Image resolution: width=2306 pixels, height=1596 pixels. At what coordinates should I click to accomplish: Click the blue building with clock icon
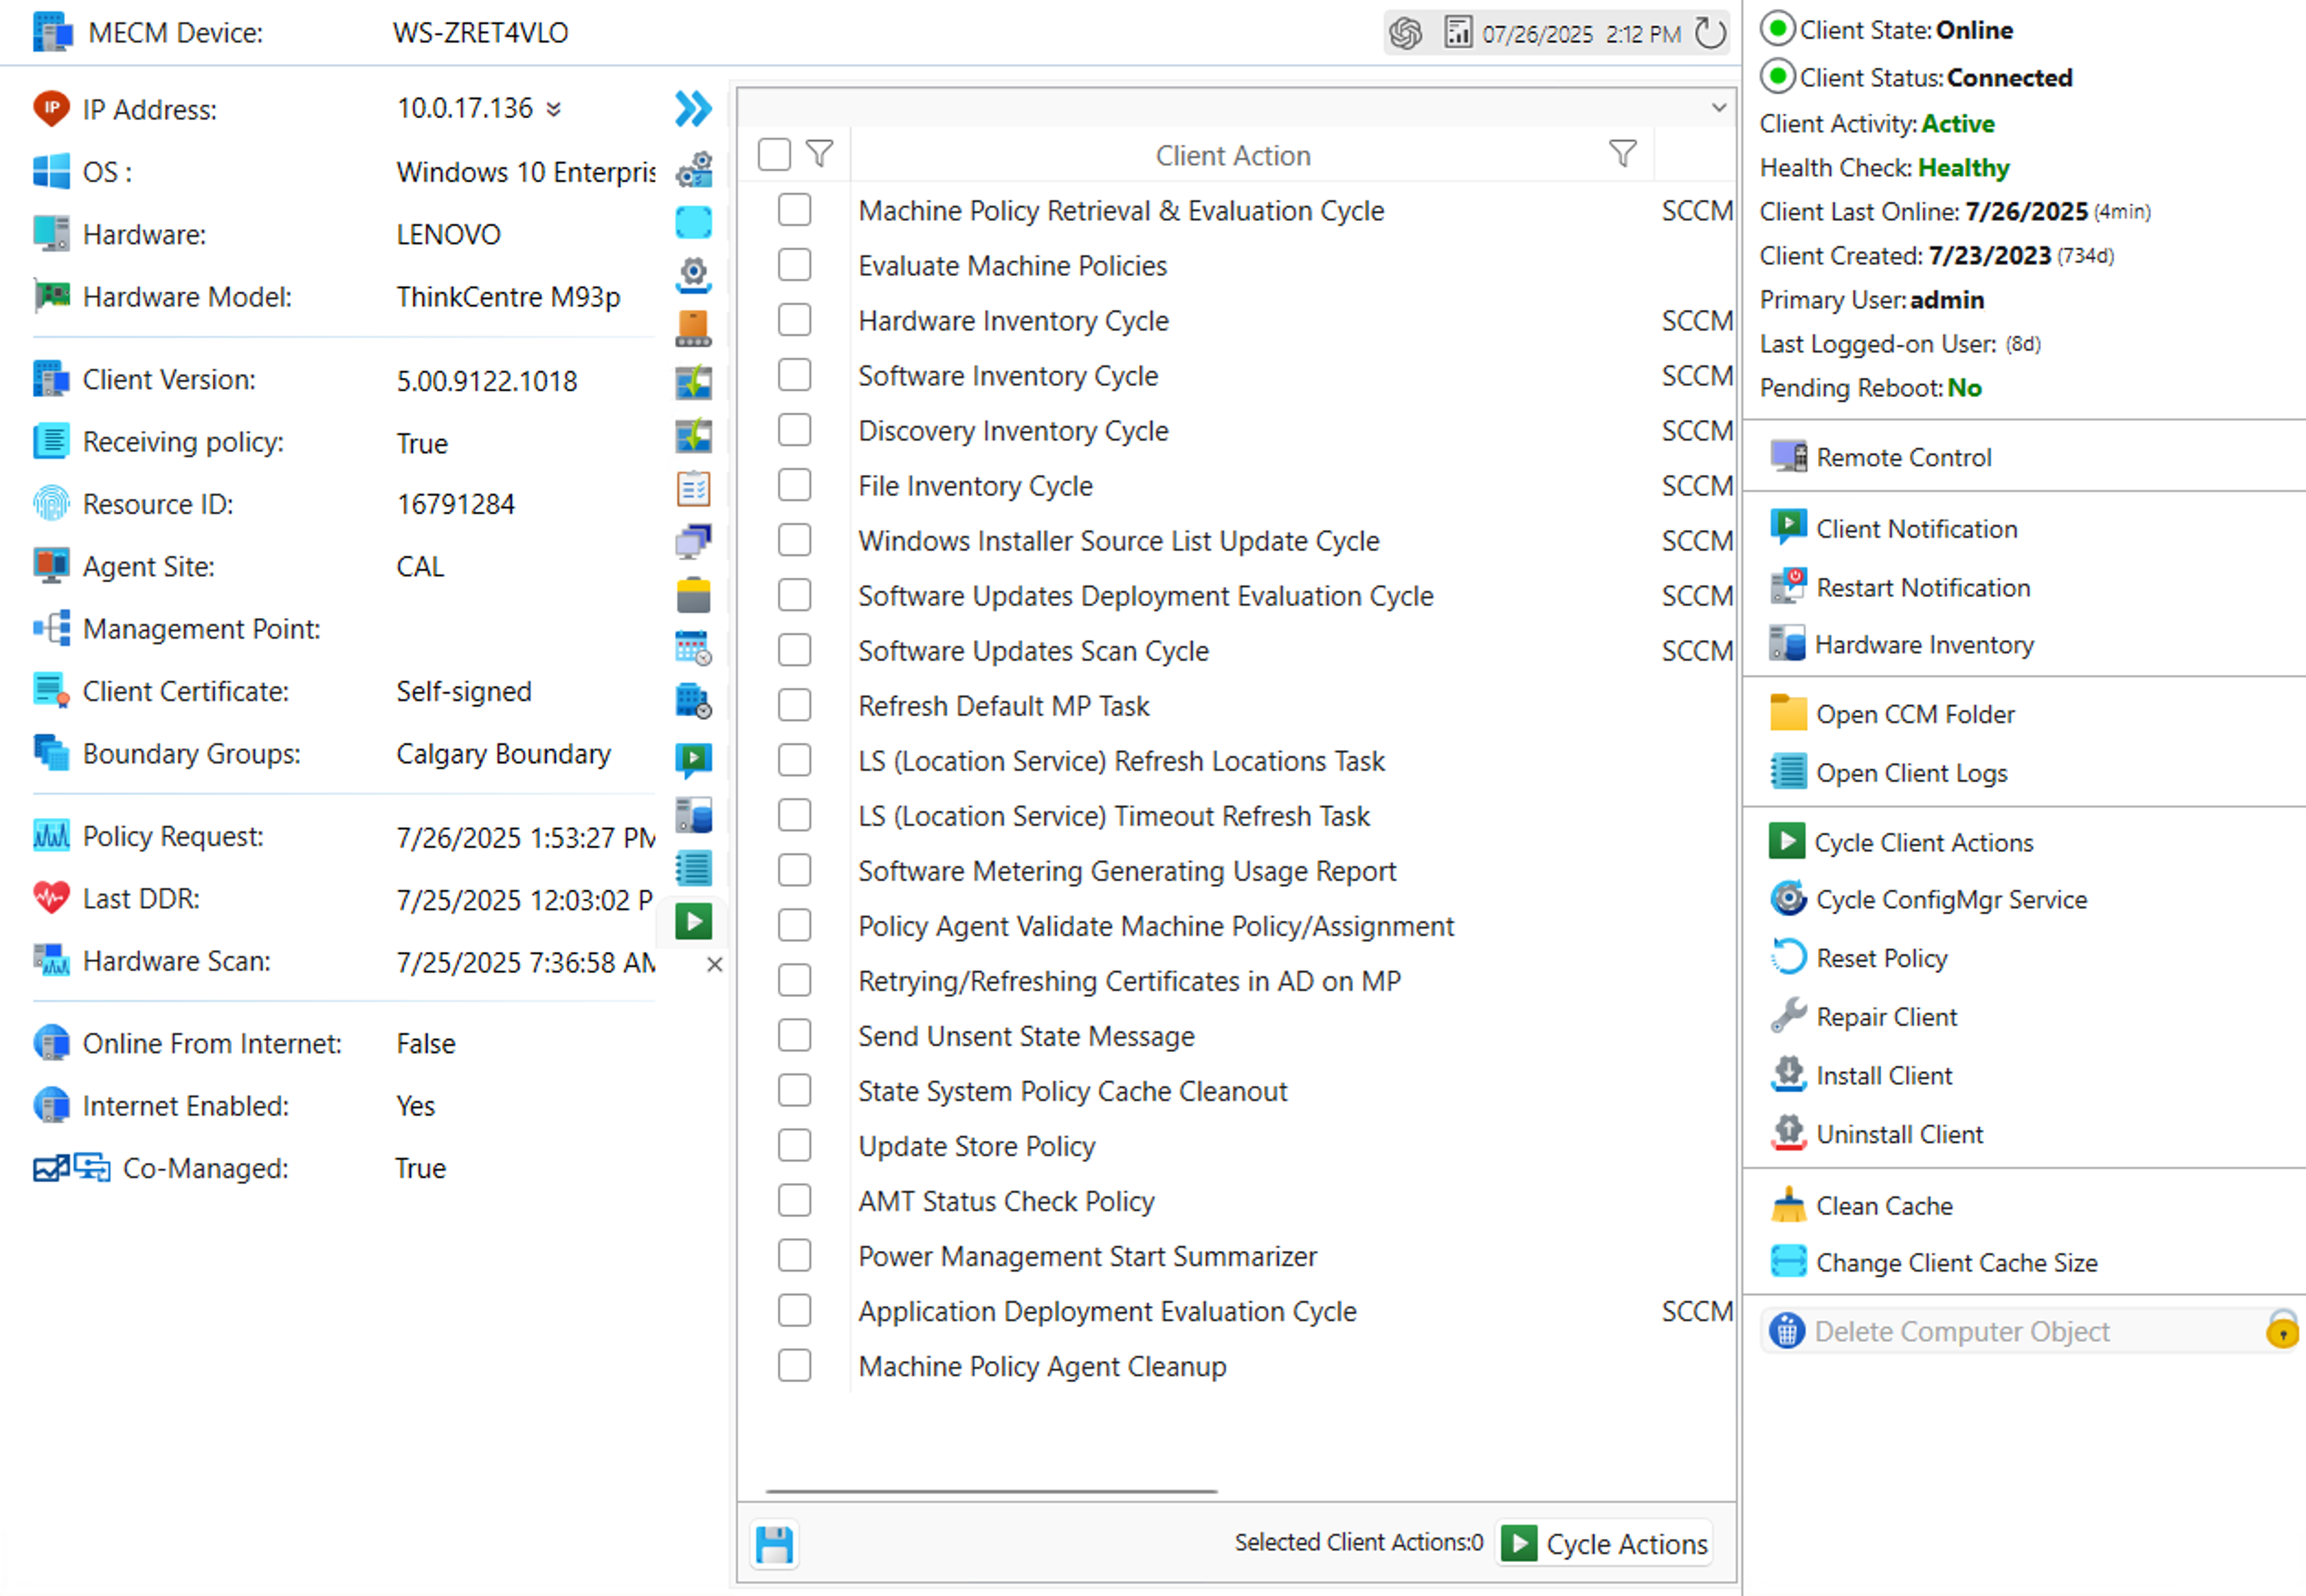[693, 701]
